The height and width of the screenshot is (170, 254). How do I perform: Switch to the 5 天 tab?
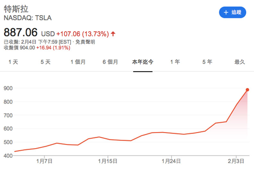tap(46, 62)
